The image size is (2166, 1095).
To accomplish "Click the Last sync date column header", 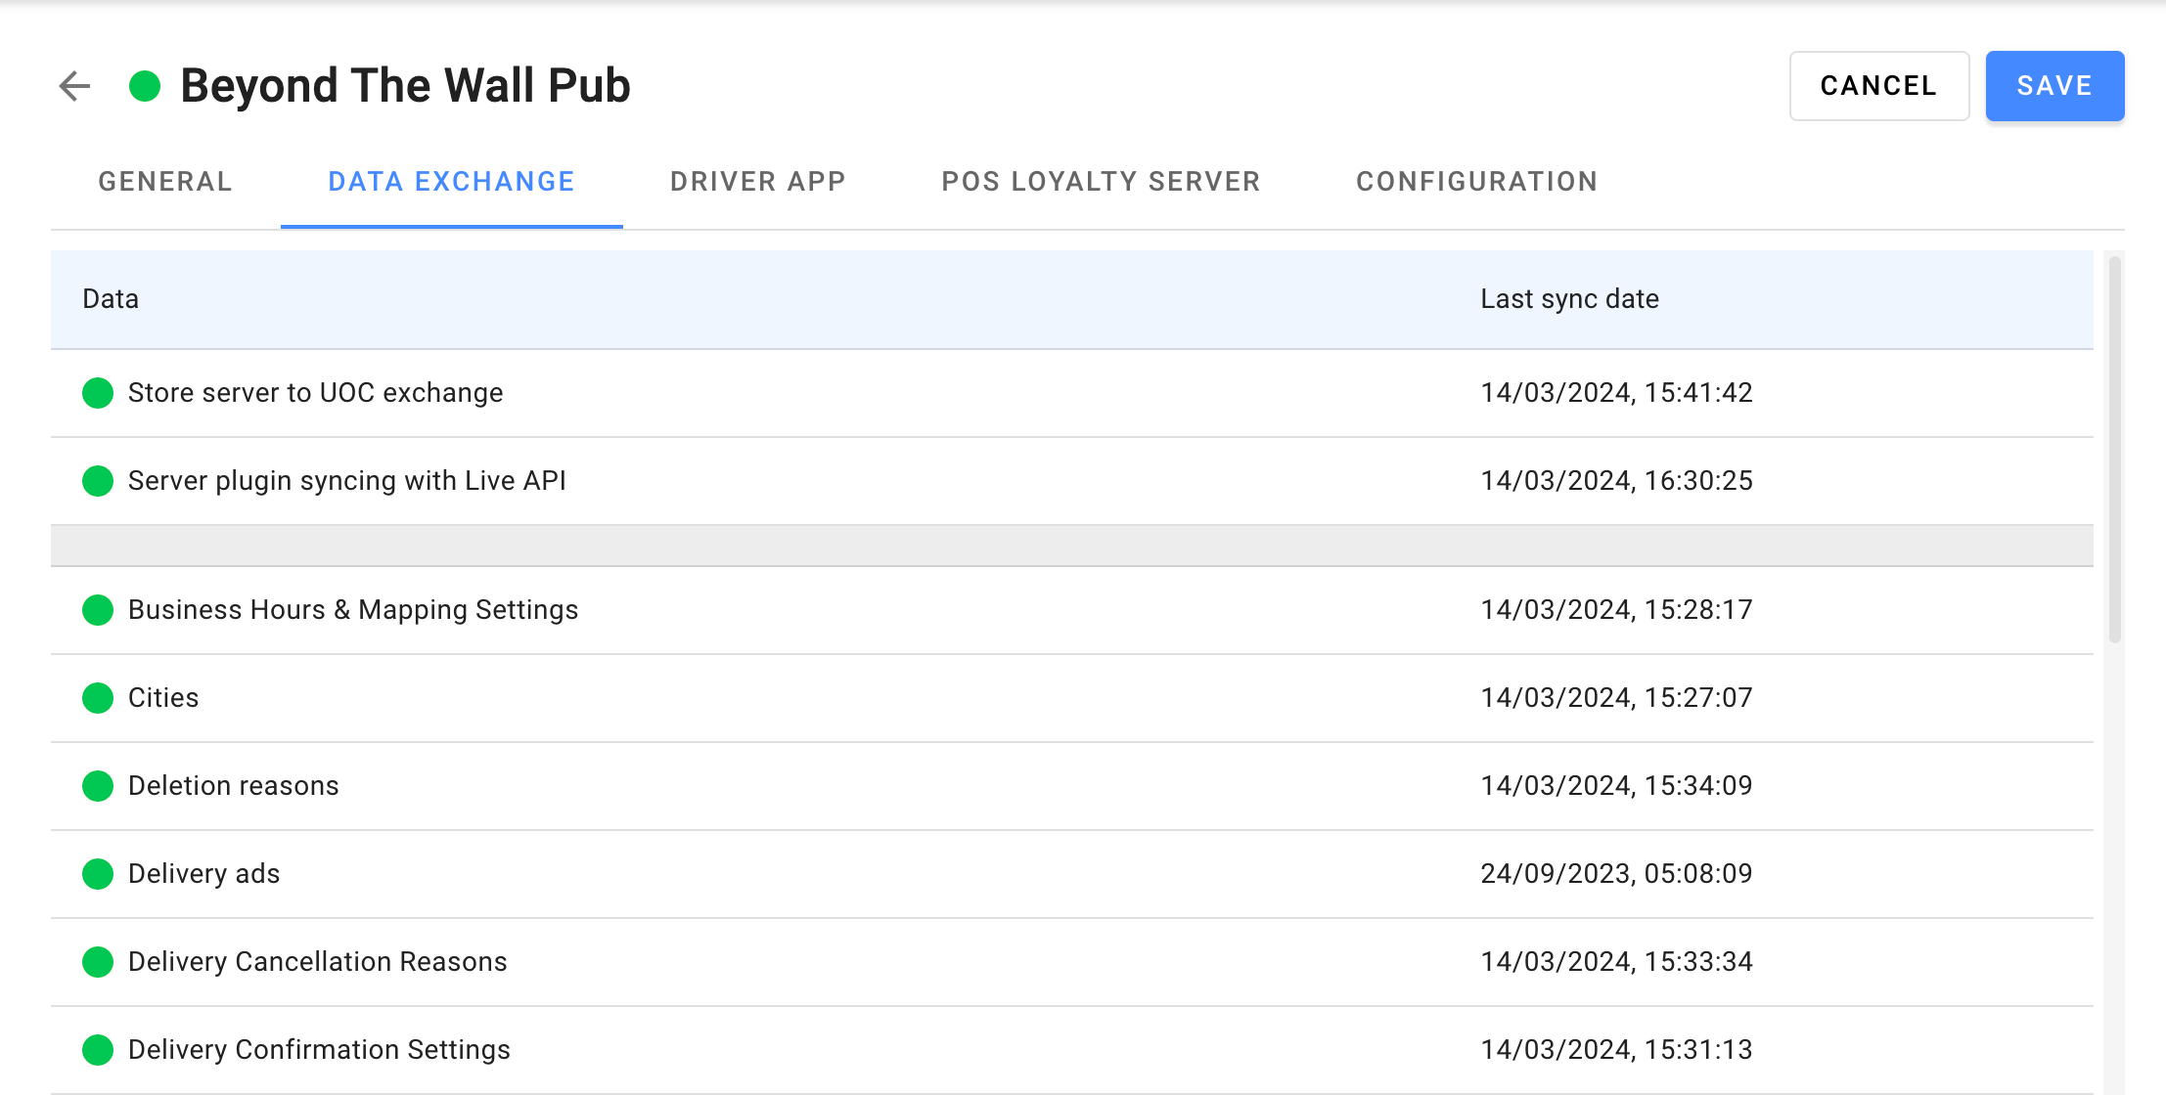I will (x=1569, y=299).
